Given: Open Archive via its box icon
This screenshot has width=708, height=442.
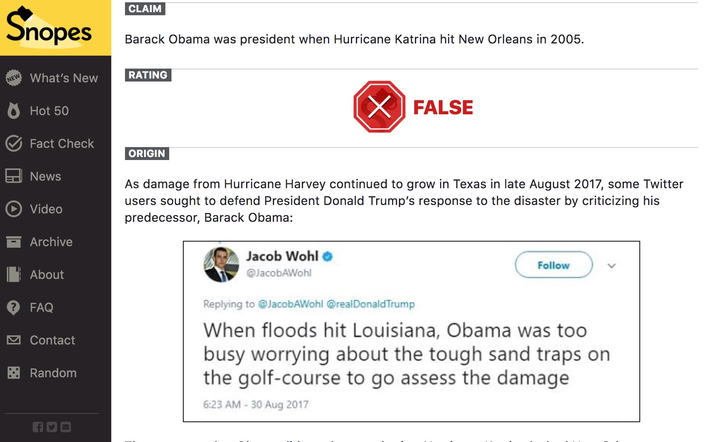Looking at the screenshot, I should coord(14,242).
